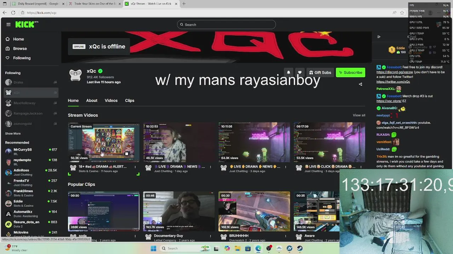
Task: Click Fossabot's name in chat Discord message
Action: 394,67
